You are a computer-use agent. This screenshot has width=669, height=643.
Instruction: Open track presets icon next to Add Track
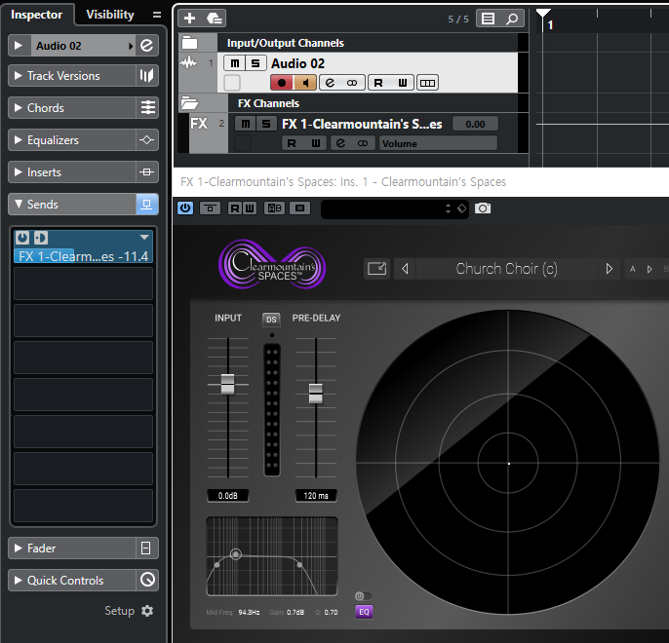pyautogui.click(x=214, y=19)
